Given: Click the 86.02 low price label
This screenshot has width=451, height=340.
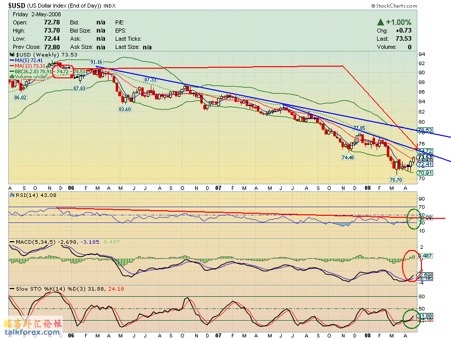Looking at the screenshot, I should [20, 97].
